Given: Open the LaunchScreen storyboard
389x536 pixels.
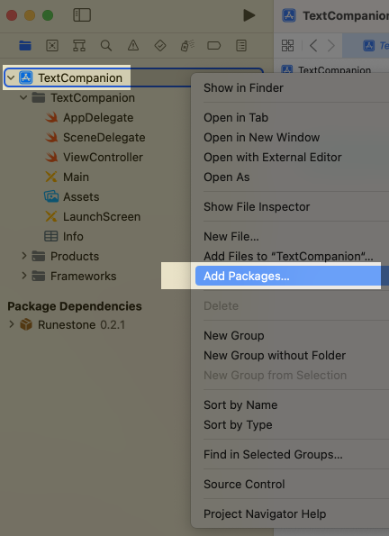Looking at the screenshot, I should pos(93,217).
